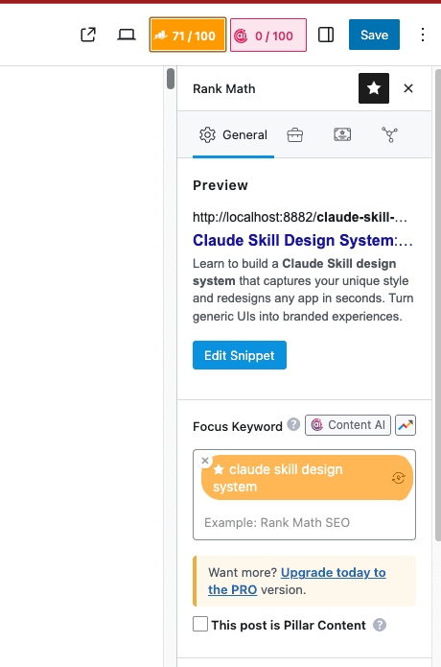Open Rank Math SEO score 71/100
Screen dimensions: 441x667
pyautogui.click(x=188, y=35)
